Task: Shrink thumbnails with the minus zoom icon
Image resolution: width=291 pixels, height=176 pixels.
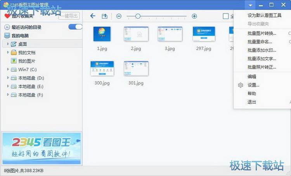Action: point(119,16)
